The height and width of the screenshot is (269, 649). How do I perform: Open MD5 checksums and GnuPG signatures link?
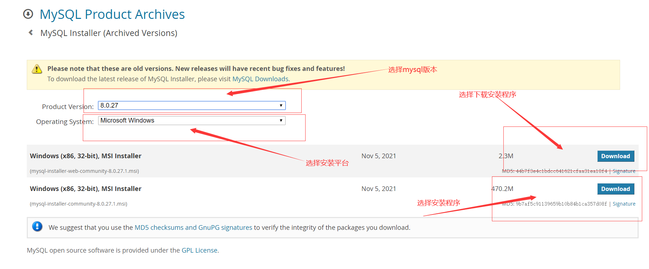tap(193, 228)
